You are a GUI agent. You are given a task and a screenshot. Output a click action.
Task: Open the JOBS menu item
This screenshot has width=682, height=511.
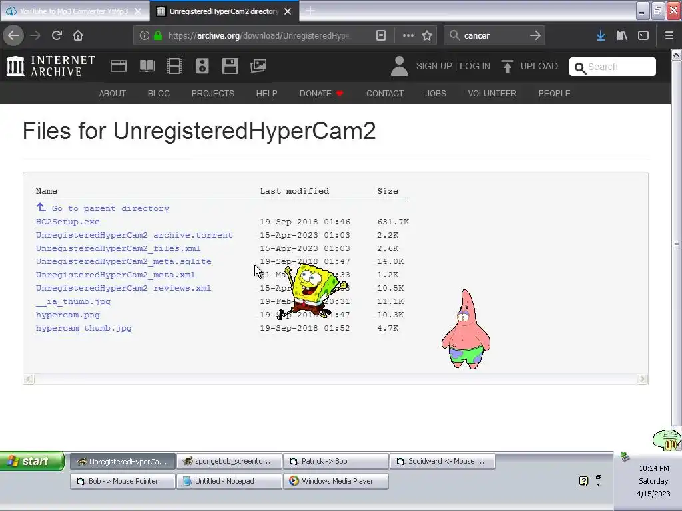click(x=436, y=93)
